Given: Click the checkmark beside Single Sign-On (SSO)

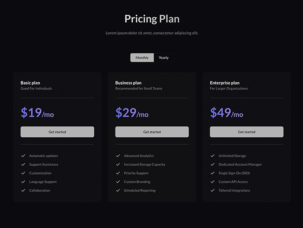Looking at the screenshot, I should (212, 173).
